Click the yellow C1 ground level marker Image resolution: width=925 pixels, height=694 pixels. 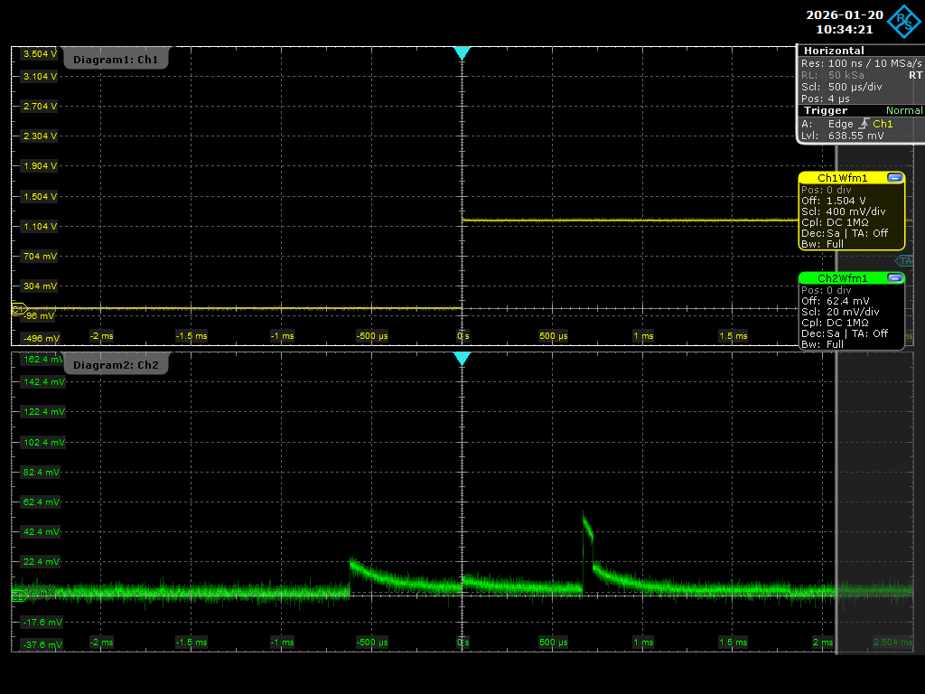pos(19,309)
